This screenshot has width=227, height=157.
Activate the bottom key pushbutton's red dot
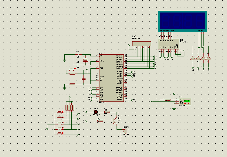63,133
